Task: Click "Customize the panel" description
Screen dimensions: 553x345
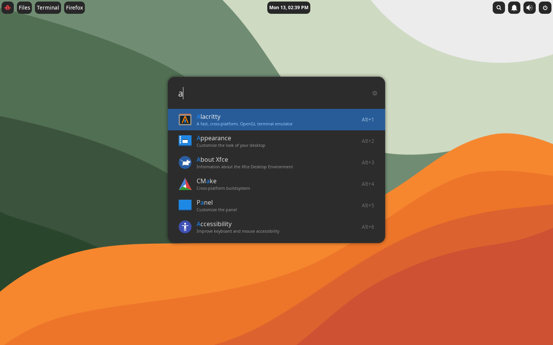Action: tap(217, 210)
